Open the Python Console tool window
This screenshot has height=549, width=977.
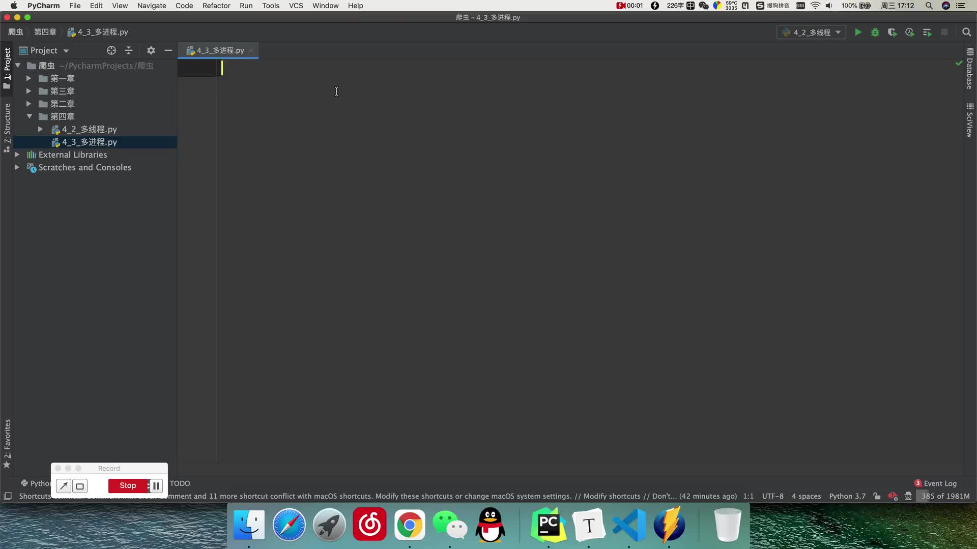[x=36, y=483]
